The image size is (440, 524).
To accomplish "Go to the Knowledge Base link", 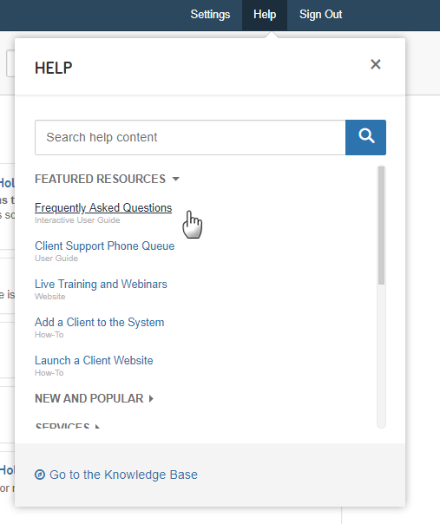I will 123,475.
